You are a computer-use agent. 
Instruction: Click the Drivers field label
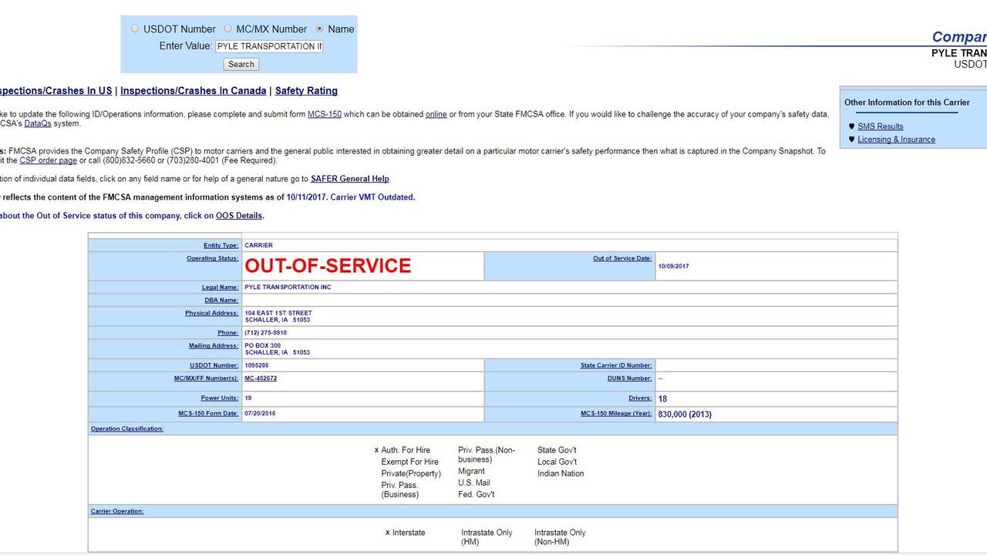coord(640,399)
